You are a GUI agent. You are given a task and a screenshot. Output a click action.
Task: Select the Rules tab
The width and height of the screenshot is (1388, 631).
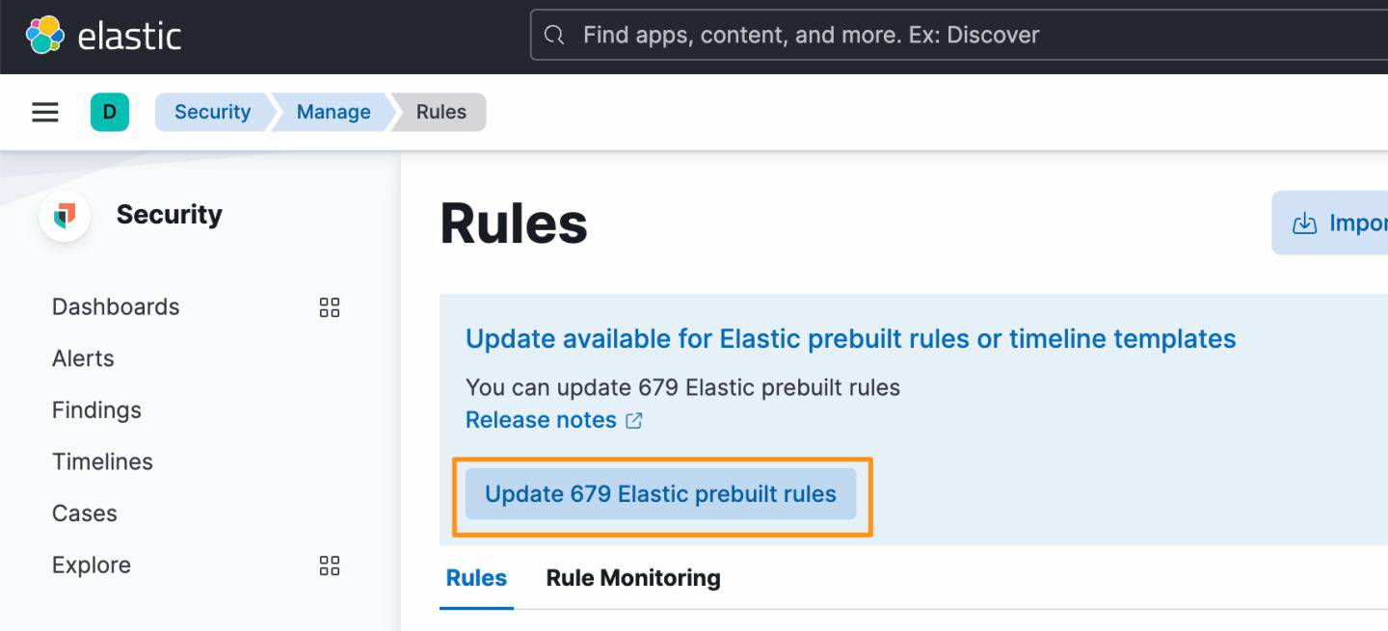point(476,578)
